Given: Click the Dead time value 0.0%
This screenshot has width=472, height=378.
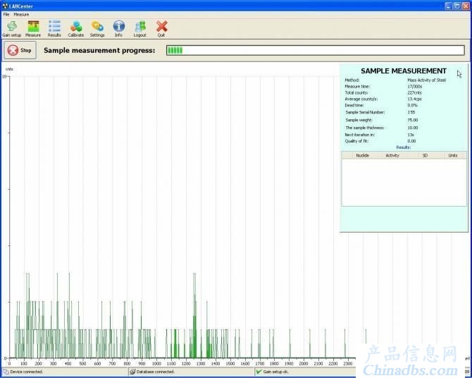Looking at the screenshot, I should [412, 106].
